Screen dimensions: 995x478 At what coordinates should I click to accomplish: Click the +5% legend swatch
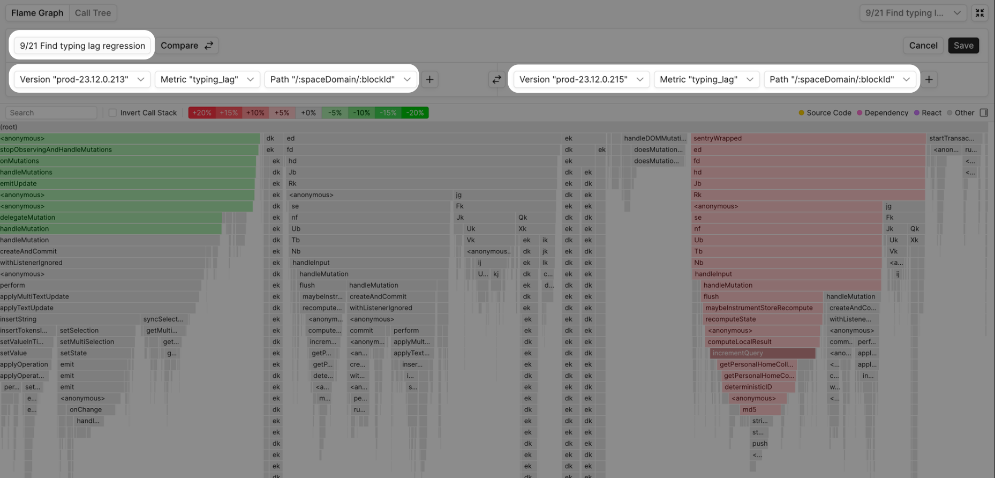282,113
